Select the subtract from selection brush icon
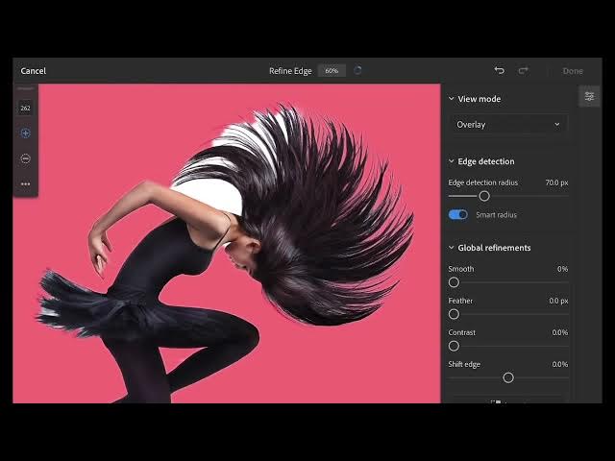This screenshot has height=461, width=615. point(26,158)
